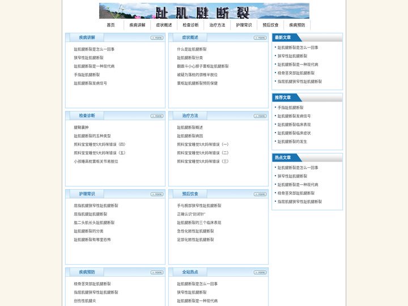Open 趾肌腱断裂病因 article

pos(190,136)
